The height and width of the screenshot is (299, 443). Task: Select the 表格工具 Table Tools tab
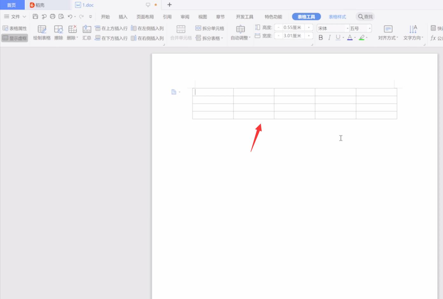point(306,17)
